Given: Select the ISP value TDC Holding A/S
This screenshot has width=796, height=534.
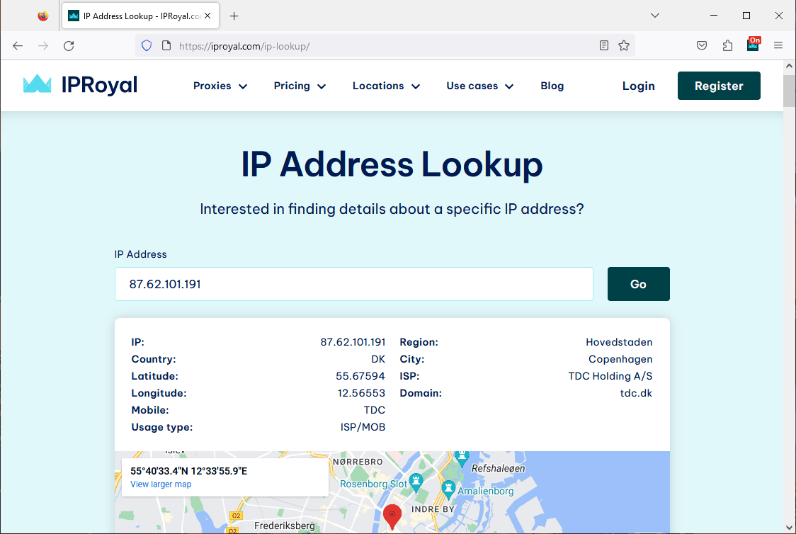Looking at the screenshot, I should [x=610, y=376].
